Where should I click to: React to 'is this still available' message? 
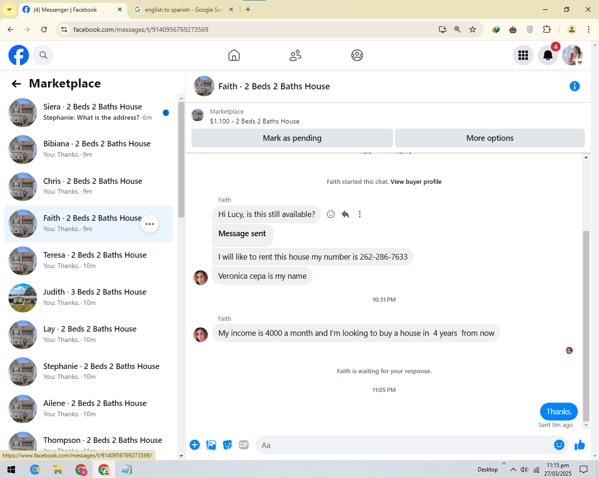[331, 214]
